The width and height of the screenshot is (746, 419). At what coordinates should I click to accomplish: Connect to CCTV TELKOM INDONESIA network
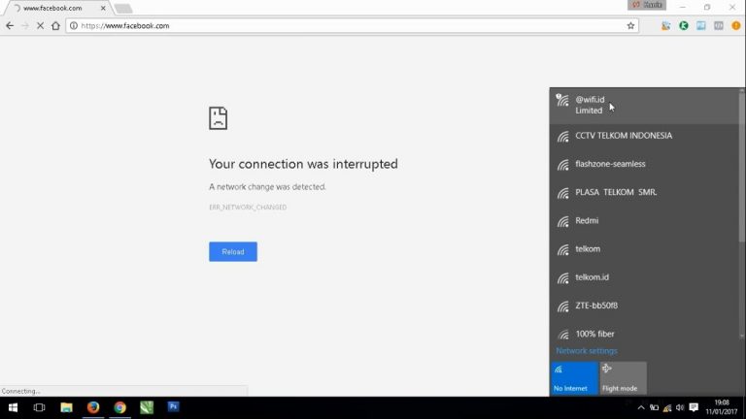pyautogui.click(x=644, y=136)
